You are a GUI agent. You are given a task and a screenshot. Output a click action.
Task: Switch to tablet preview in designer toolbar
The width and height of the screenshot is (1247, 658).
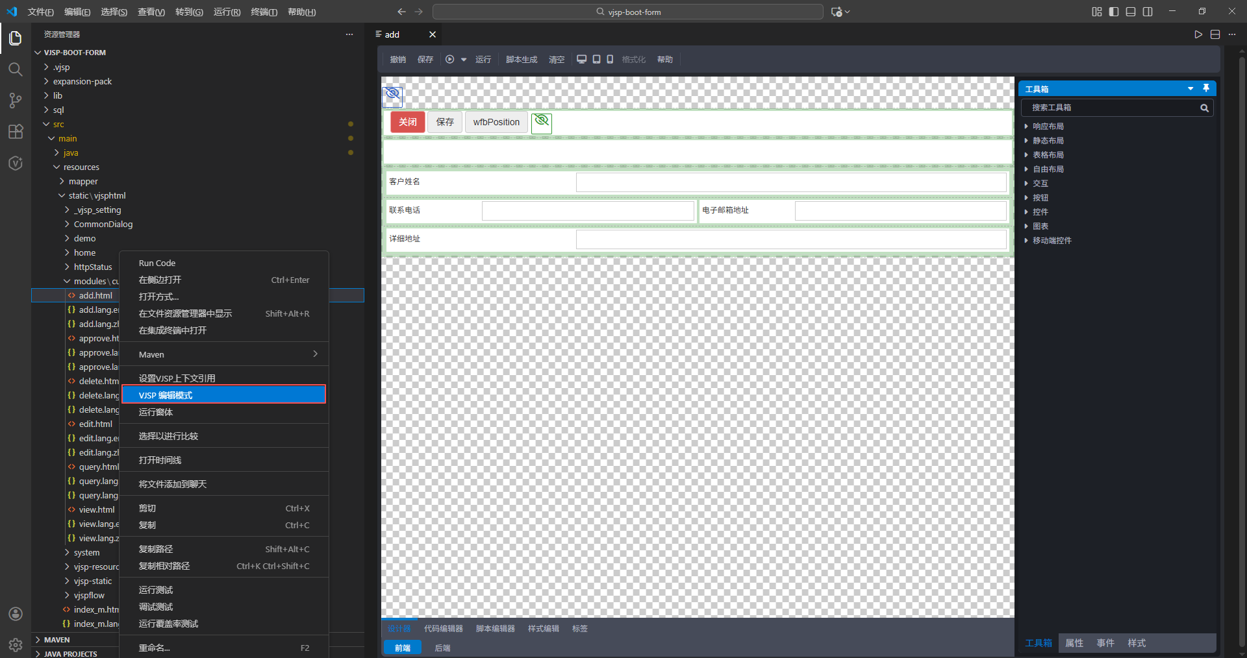[x=596, y=59]
